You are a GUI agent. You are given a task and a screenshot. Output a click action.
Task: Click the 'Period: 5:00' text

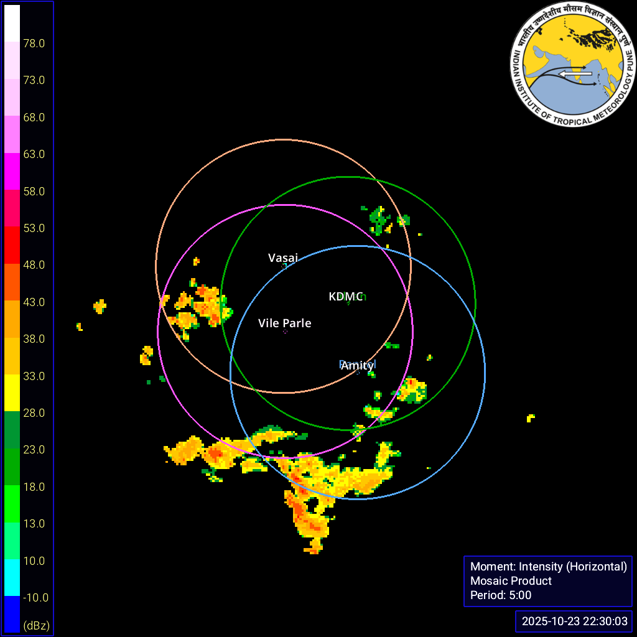pyautogui.click(x=501, y=595)
